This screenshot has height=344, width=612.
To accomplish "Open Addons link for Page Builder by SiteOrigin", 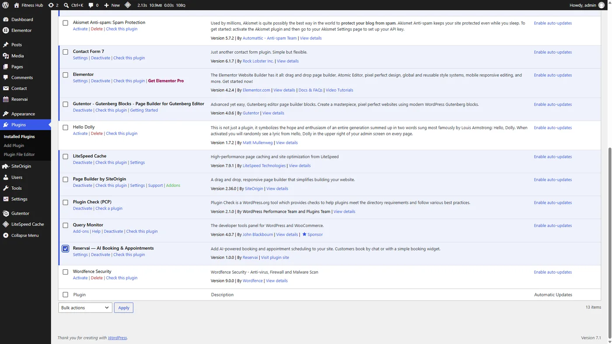I will [173, 186].
